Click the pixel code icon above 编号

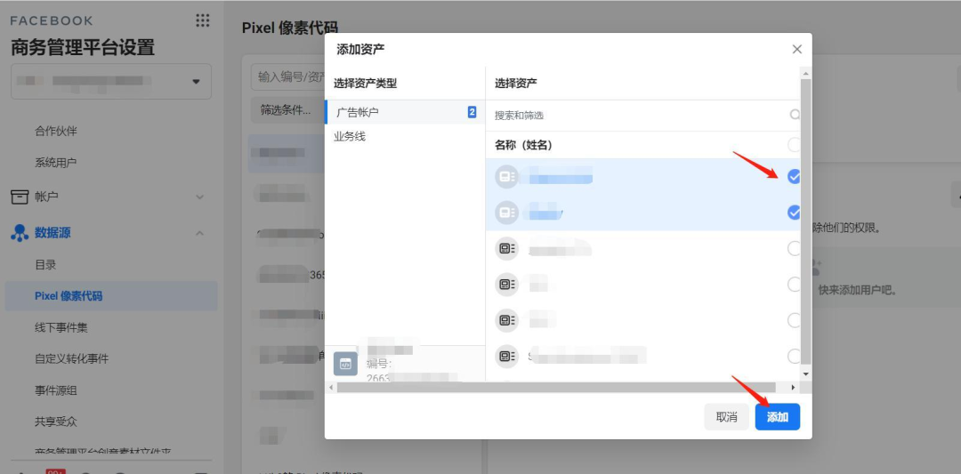pos(345,364)
